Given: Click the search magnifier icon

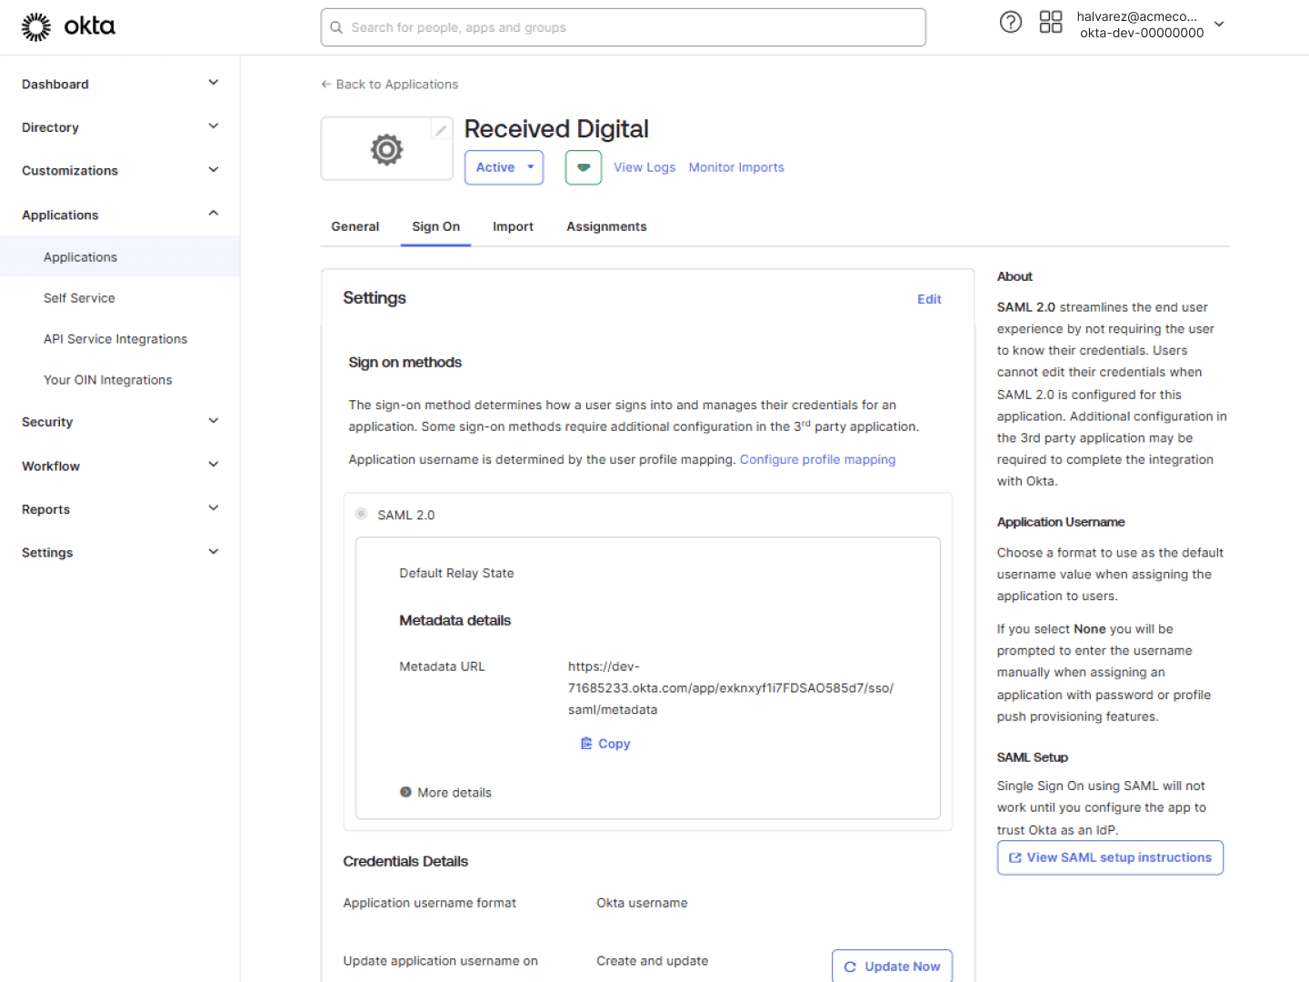Looking at the screenshot, I should [336, 27].
